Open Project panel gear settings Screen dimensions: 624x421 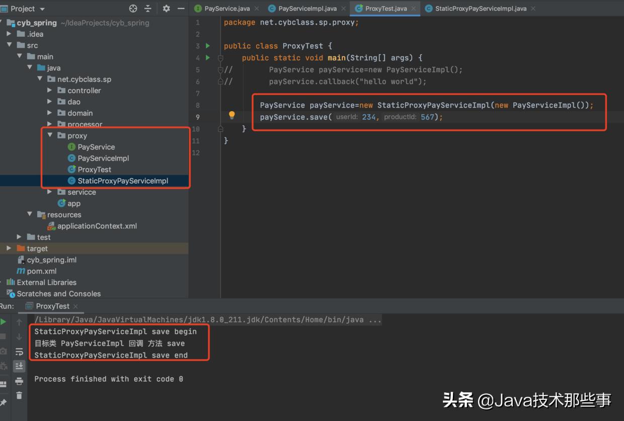pos(166,9)
